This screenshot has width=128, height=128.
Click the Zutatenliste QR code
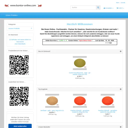coord(19,96)
